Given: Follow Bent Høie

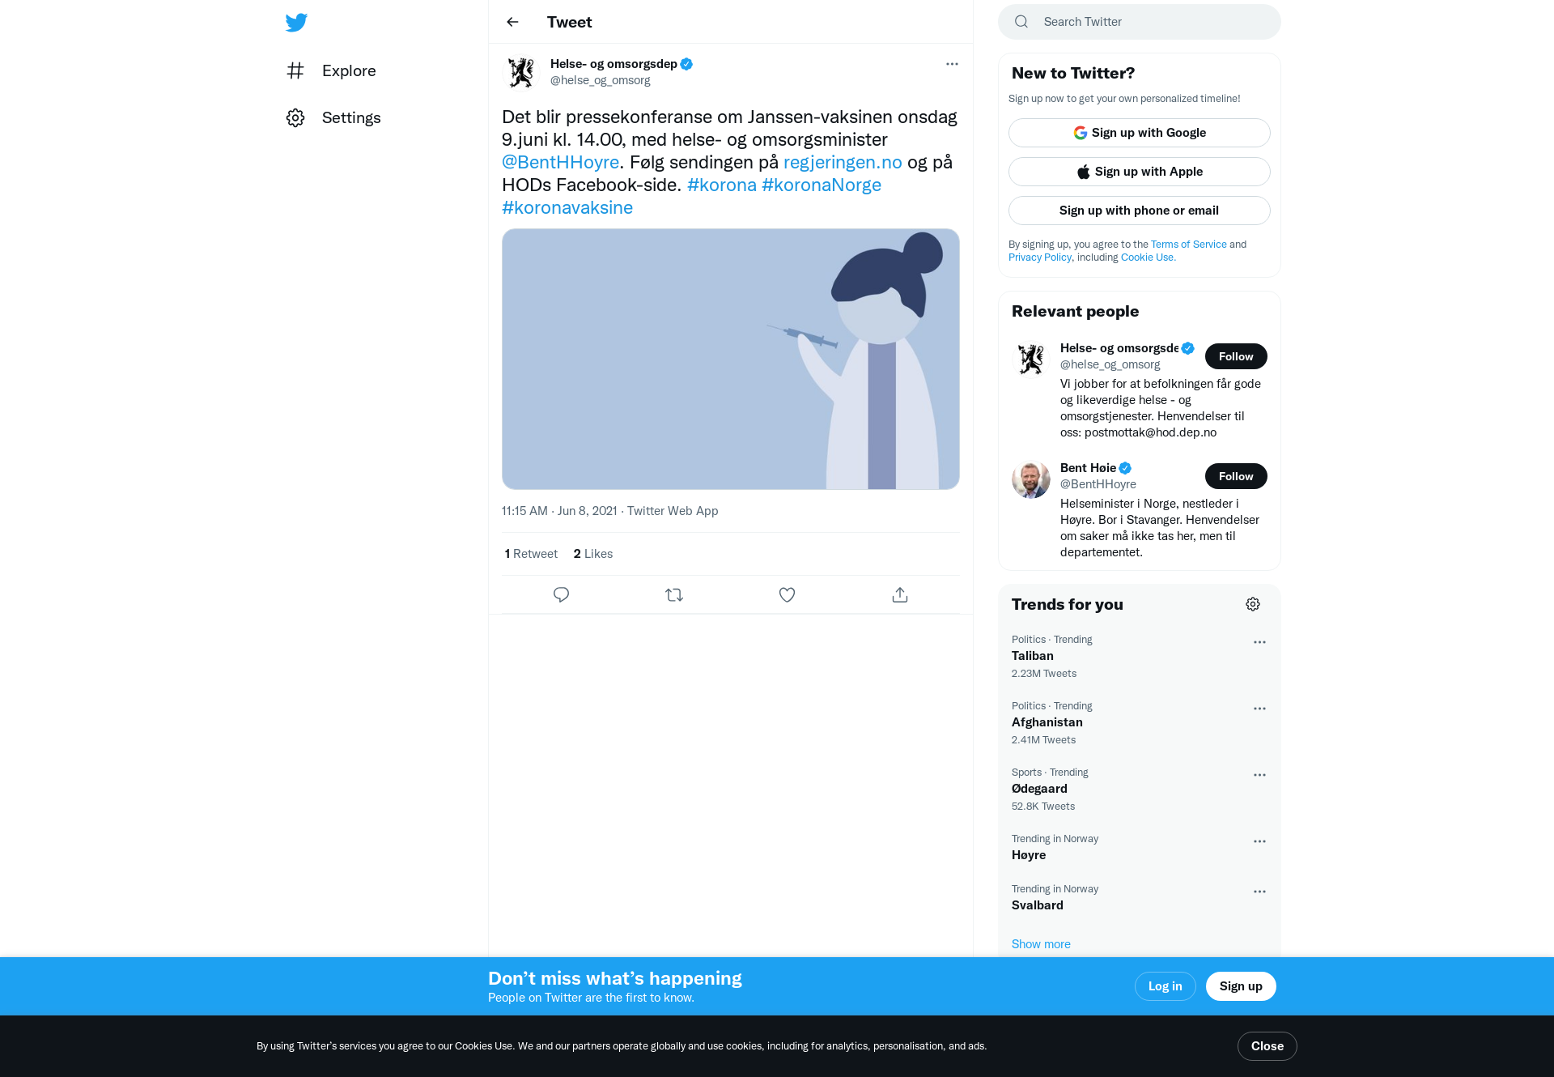Looking at the screenshot, I should [1236, 476].
